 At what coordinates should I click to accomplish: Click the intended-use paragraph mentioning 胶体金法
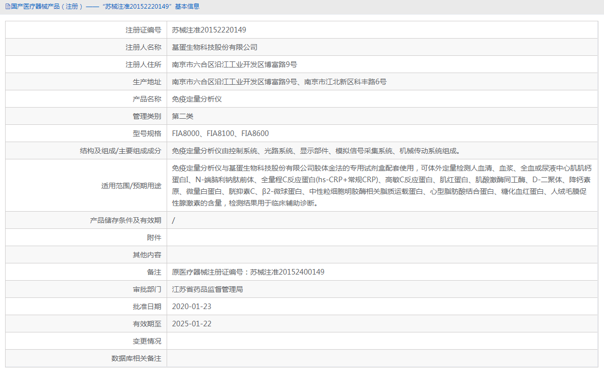tap(382, 186)
